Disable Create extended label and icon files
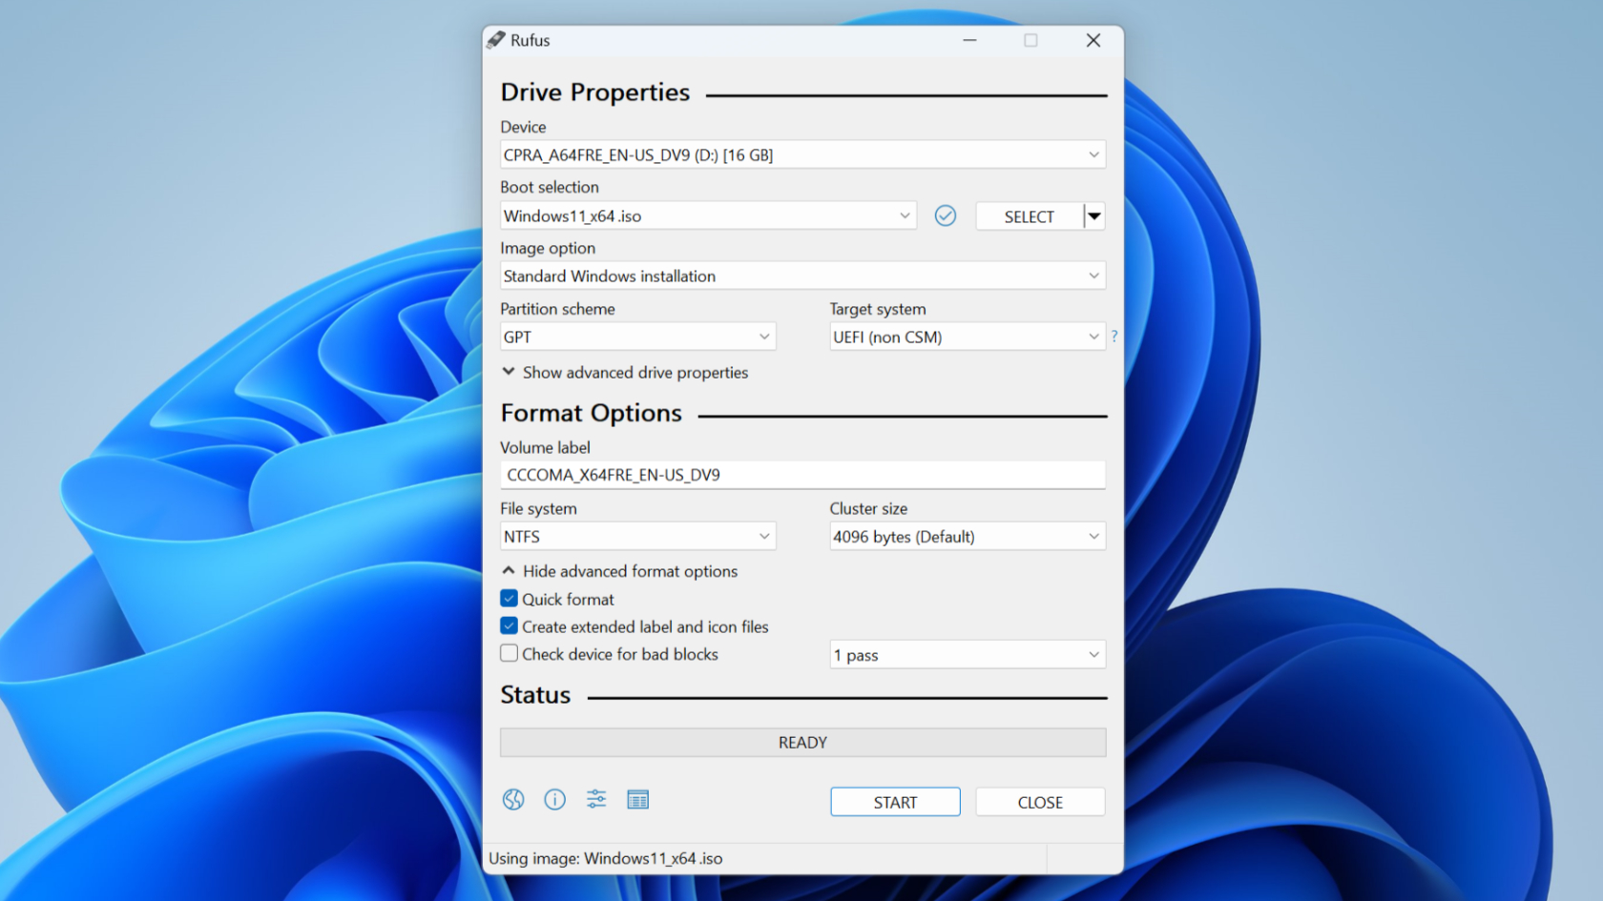This screenshot has width=1603, height=901. pyautogui.click(x=510, y=626)
